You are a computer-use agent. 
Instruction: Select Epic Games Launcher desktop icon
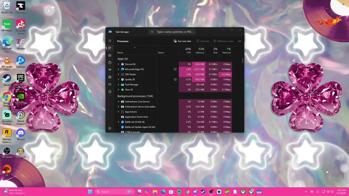[x=20, y=81]
